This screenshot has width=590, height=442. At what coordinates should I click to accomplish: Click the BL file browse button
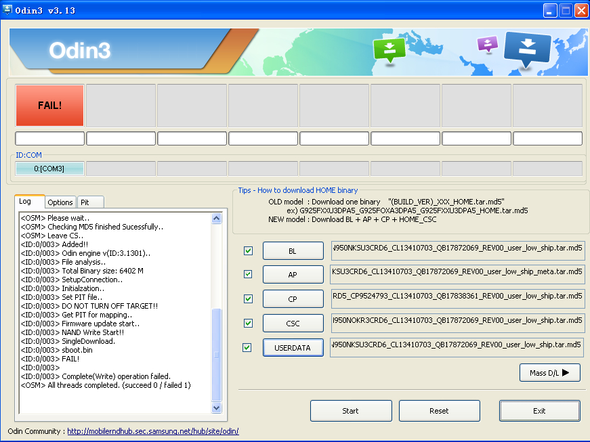(293, 251)
